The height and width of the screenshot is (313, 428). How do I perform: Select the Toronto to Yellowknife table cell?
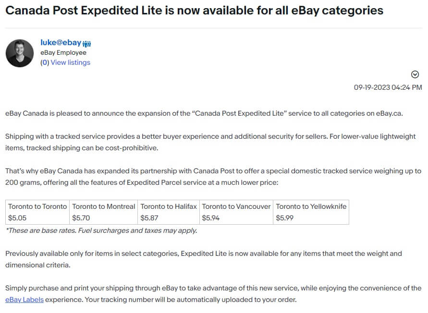click(311, 206)
